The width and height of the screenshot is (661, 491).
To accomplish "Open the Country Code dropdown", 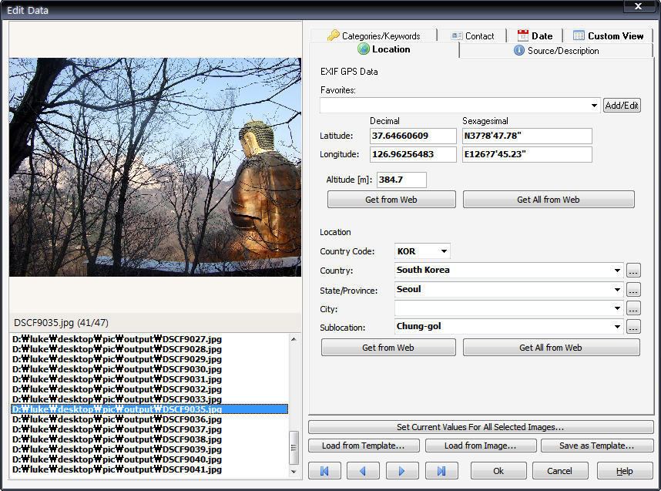I will click(x=444, y=251).
